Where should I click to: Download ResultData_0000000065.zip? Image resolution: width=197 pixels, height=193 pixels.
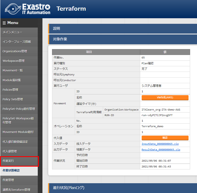(x=161, y=150)
